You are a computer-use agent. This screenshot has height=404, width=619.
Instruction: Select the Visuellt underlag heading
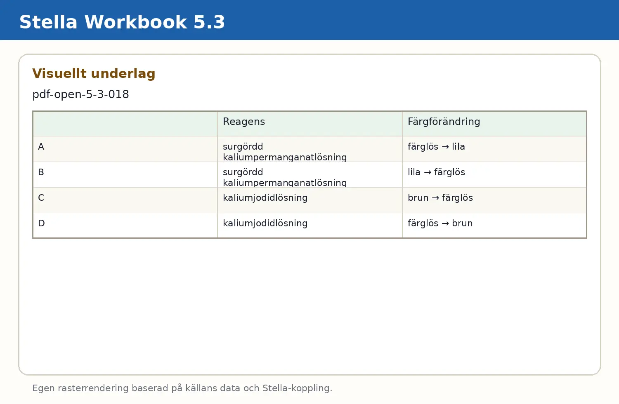94,73
